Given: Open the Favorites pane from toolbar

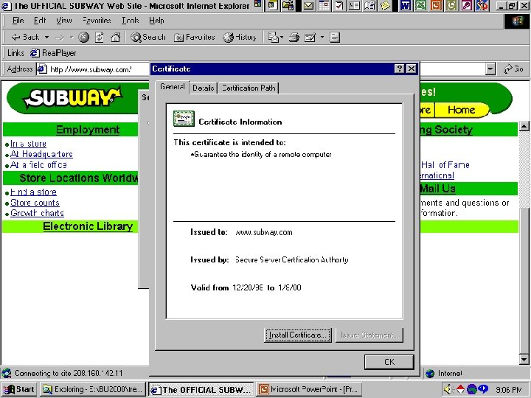Looking at the screenshot, I should pyautogui.click(x=195, y=38).
